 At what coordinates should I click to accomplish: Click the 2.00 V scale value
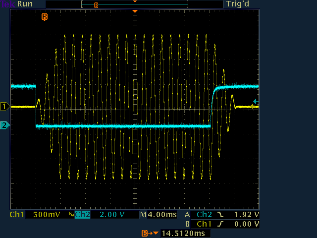point(112,215)
